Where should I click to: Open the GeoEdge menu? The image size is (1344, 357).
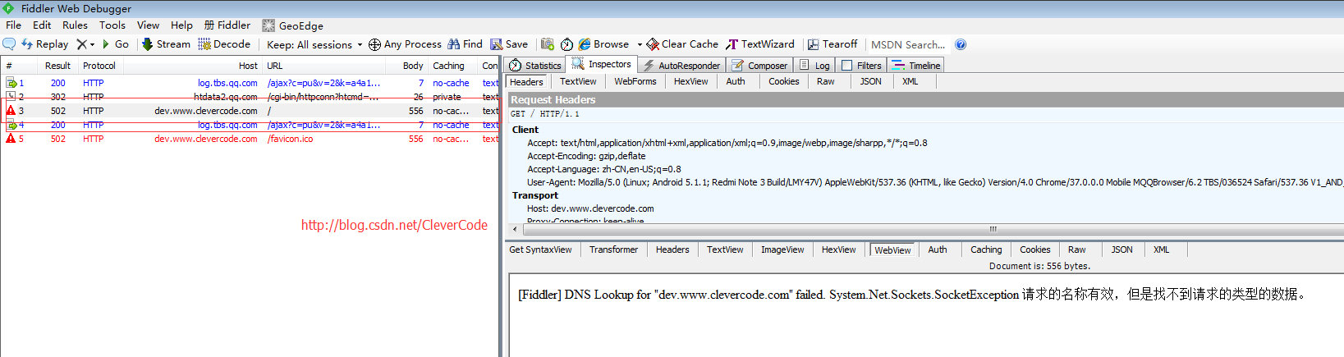point(293,25)
